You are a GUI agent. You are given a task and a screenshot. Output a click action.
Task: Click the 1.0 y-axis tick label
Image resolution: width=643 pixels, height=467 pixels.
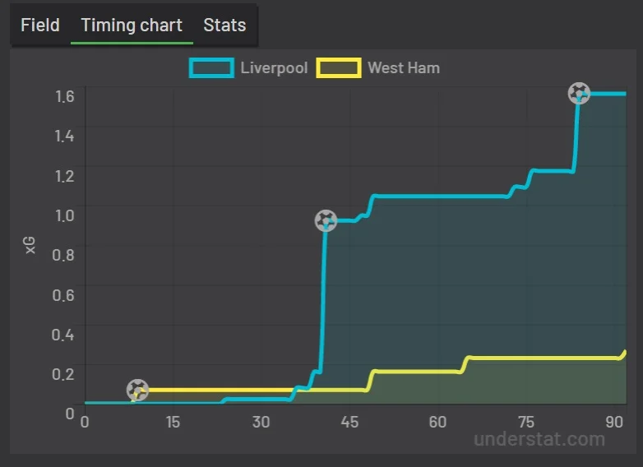[64, 215]
